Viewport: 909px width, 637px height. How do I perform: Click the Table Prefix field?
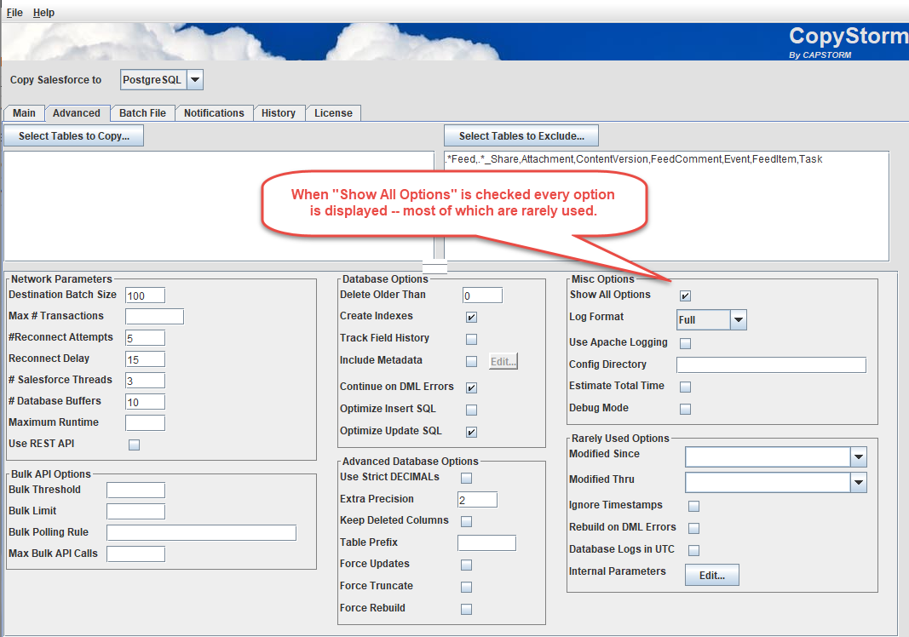tap(486, 543)
